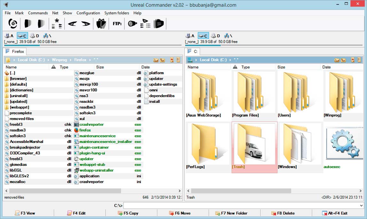Open the File menu
The height and width of the screenshot is (219, 367).
click(8, 13)
